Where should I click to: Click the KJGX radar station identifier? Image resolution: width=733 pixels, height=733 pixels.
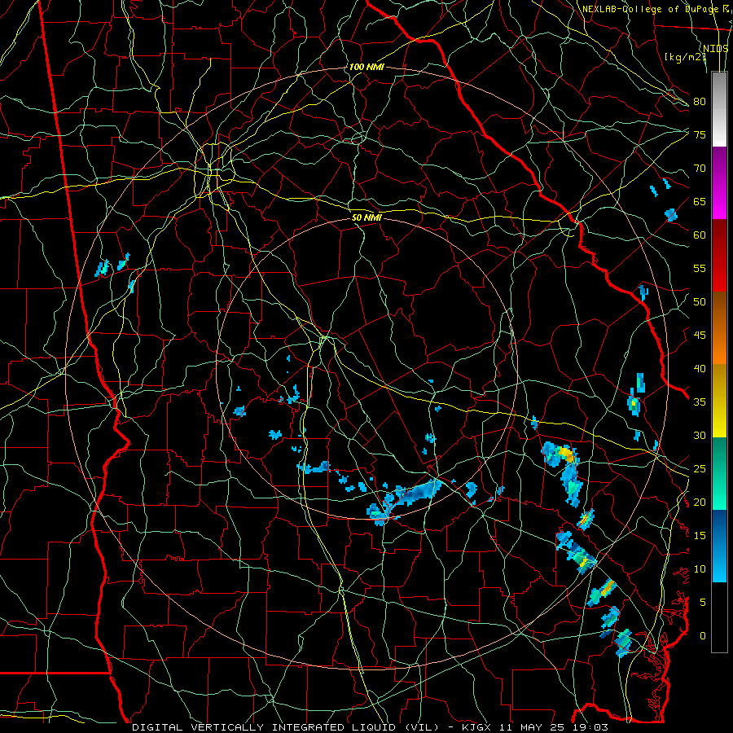tap(476, 727)
